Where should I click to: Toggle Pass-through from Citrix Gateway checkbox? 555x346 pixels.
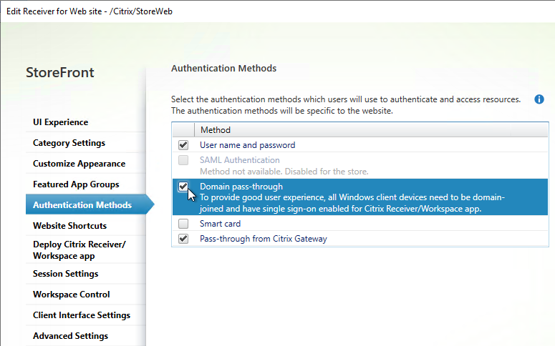pos(183,239)
